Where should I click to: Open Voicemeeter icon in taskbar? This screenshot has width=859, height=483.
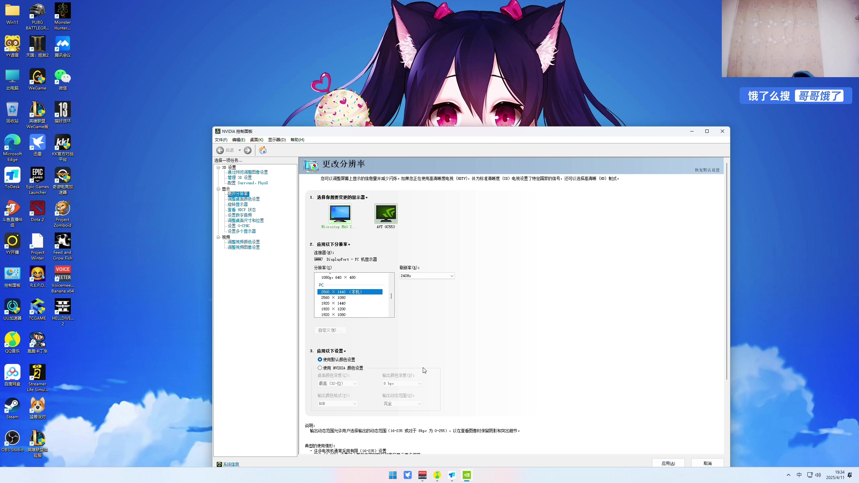pos(422,475)
